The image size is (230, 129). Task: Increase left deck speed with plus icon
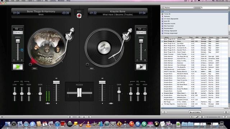click(22, 60)
